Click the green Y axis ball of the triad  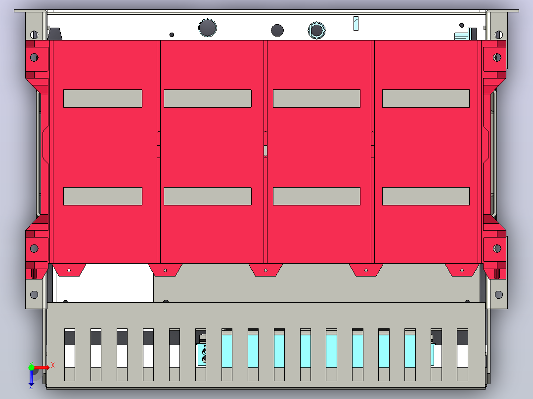tap(31, 367)
